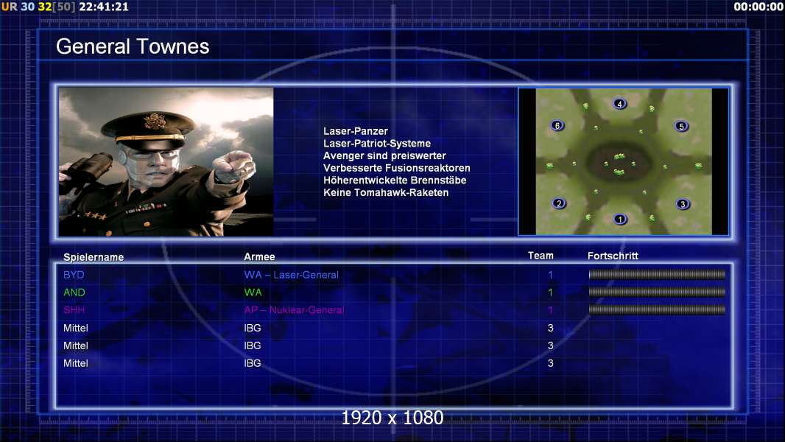Click start position marker 1 on map
This screenshot has width=785, height=442.
pyautogui.click(x=620, y=220)
